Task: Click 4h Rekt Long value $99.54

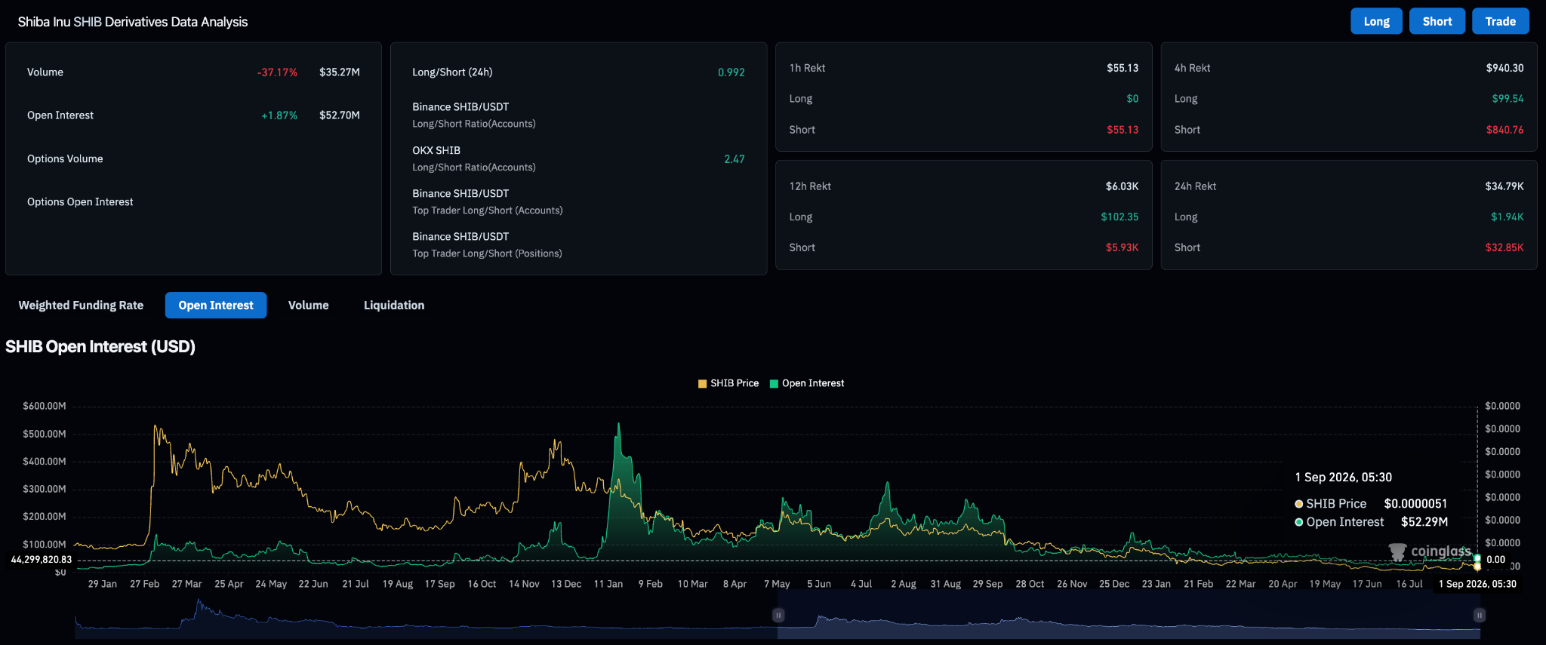Action: (1508, 99)
